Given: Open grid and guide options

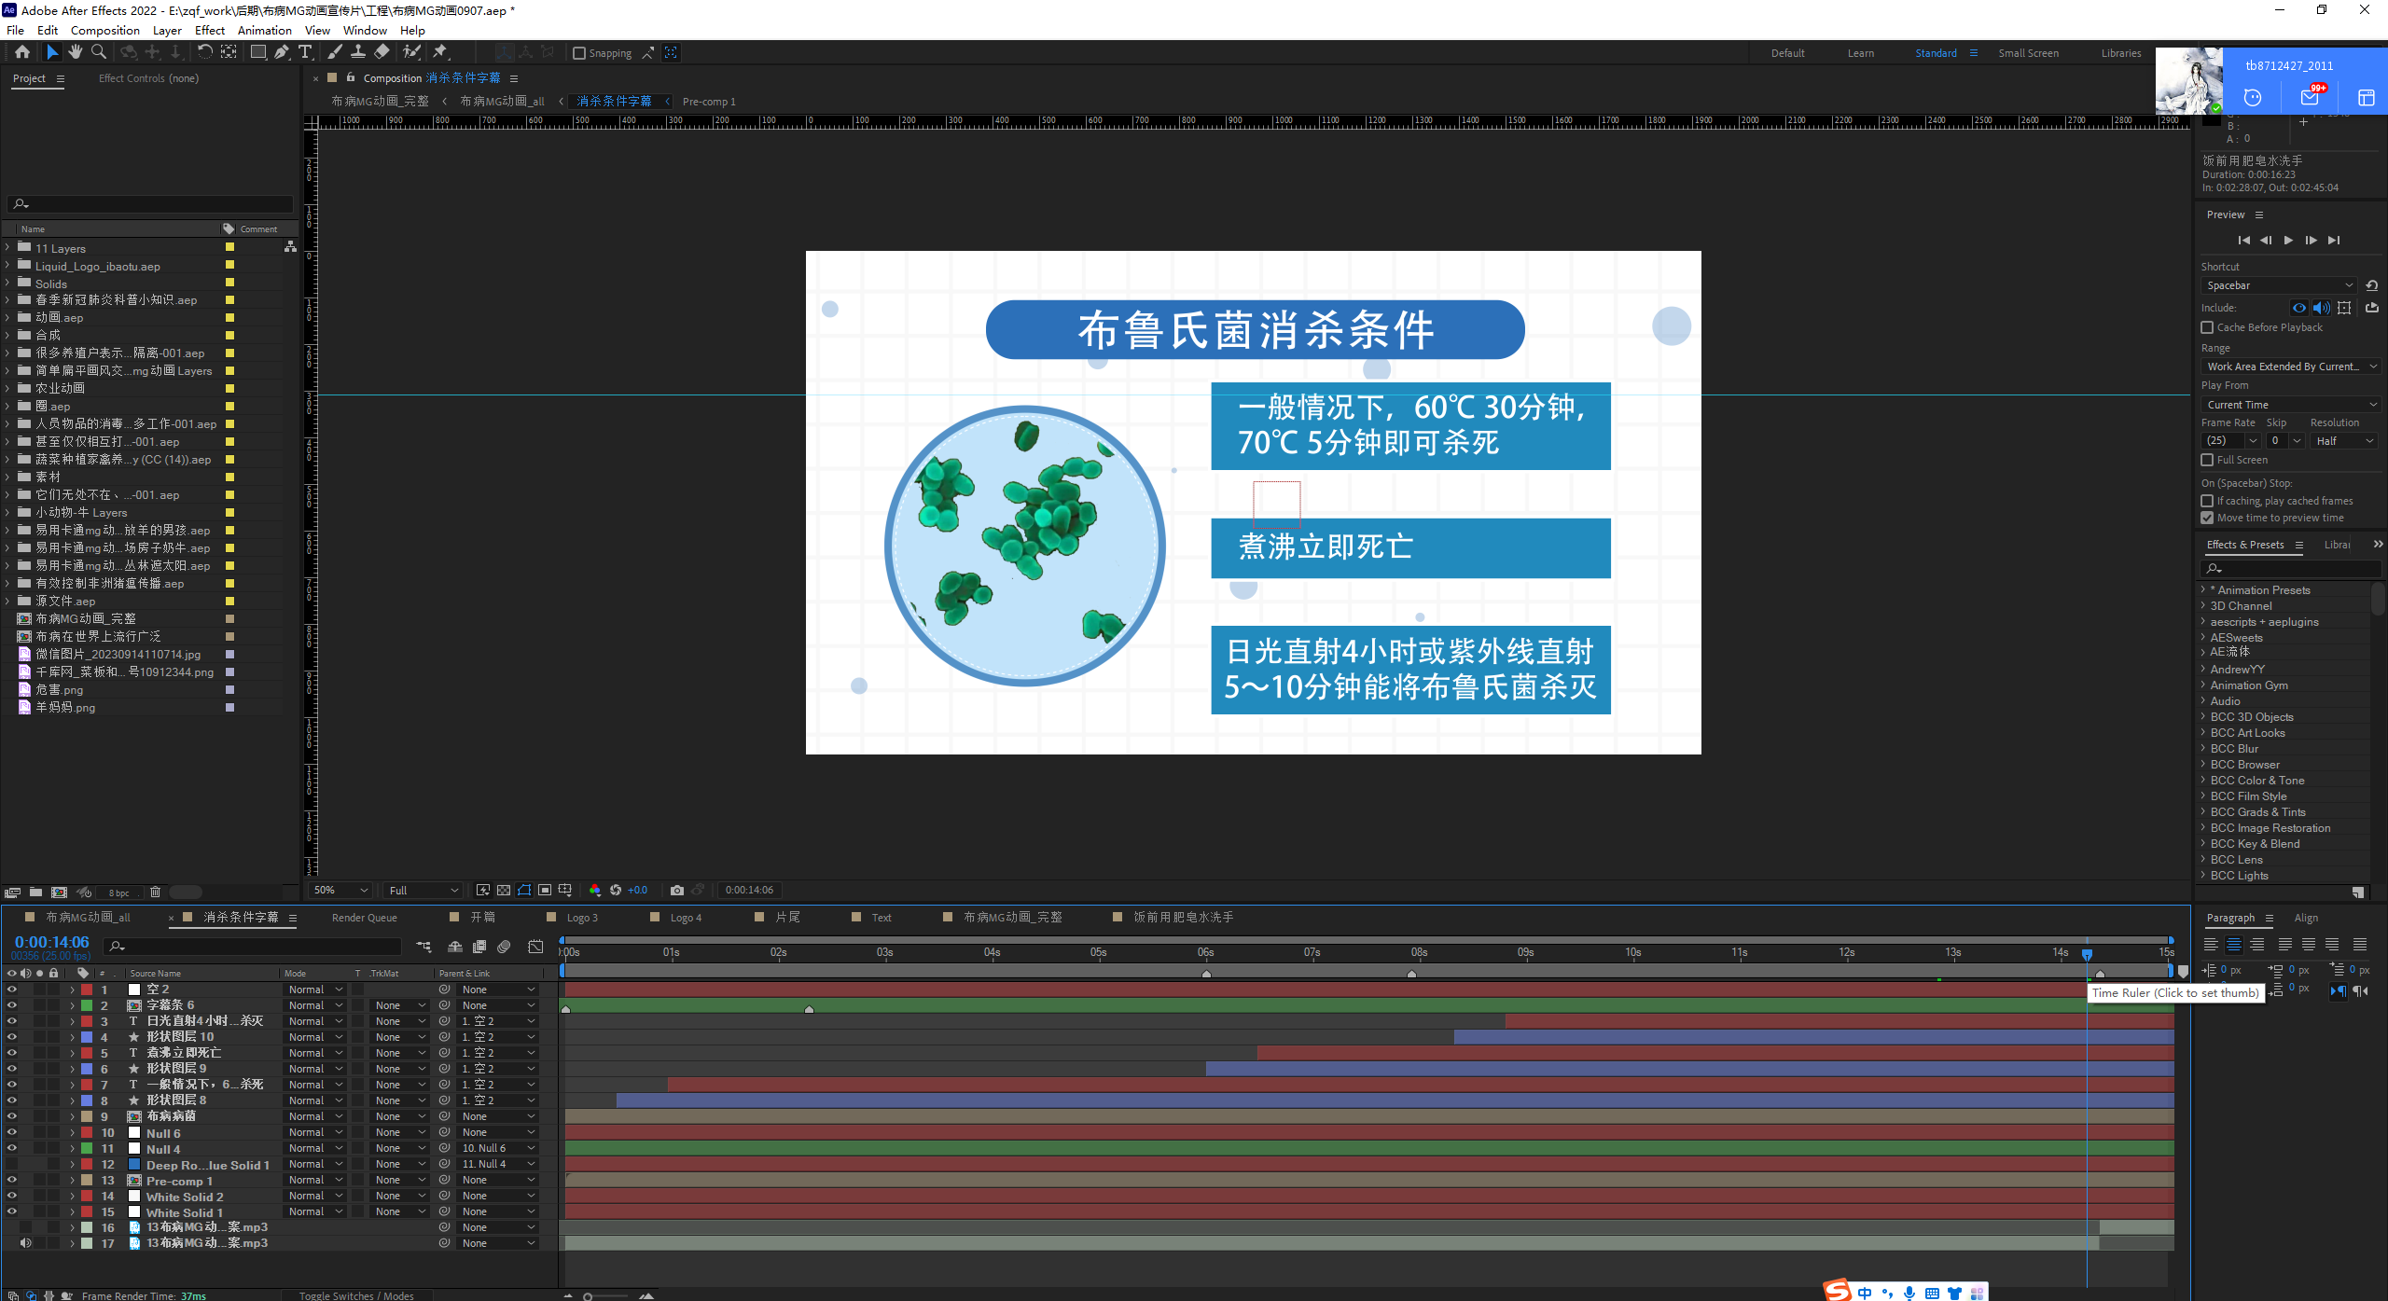Looking at the screenshot, I should coord(565,890).
